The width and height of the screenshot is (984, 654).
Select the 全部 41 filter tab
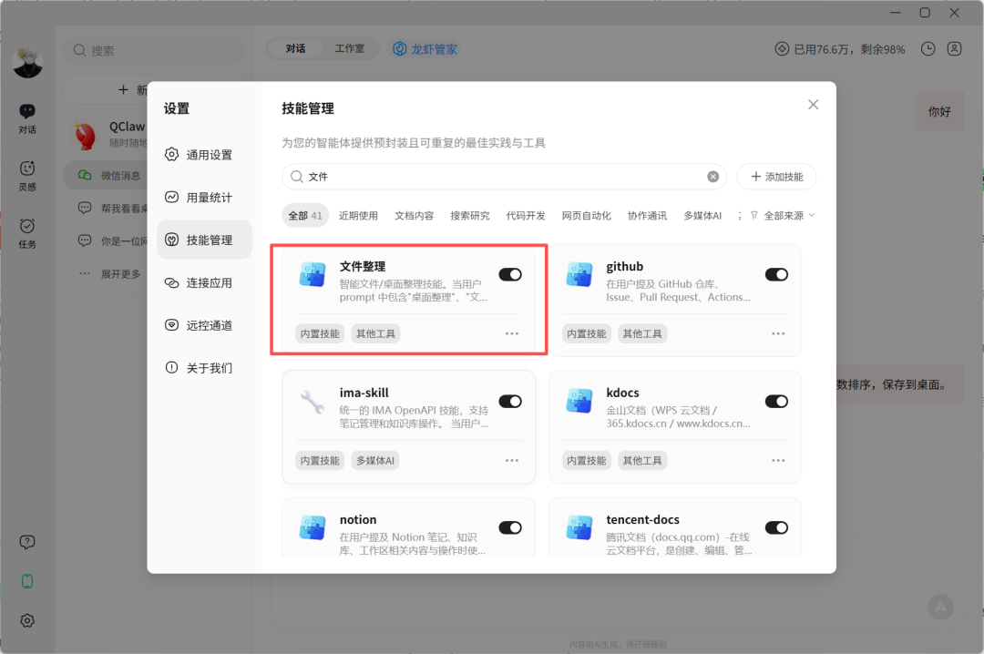305,215
